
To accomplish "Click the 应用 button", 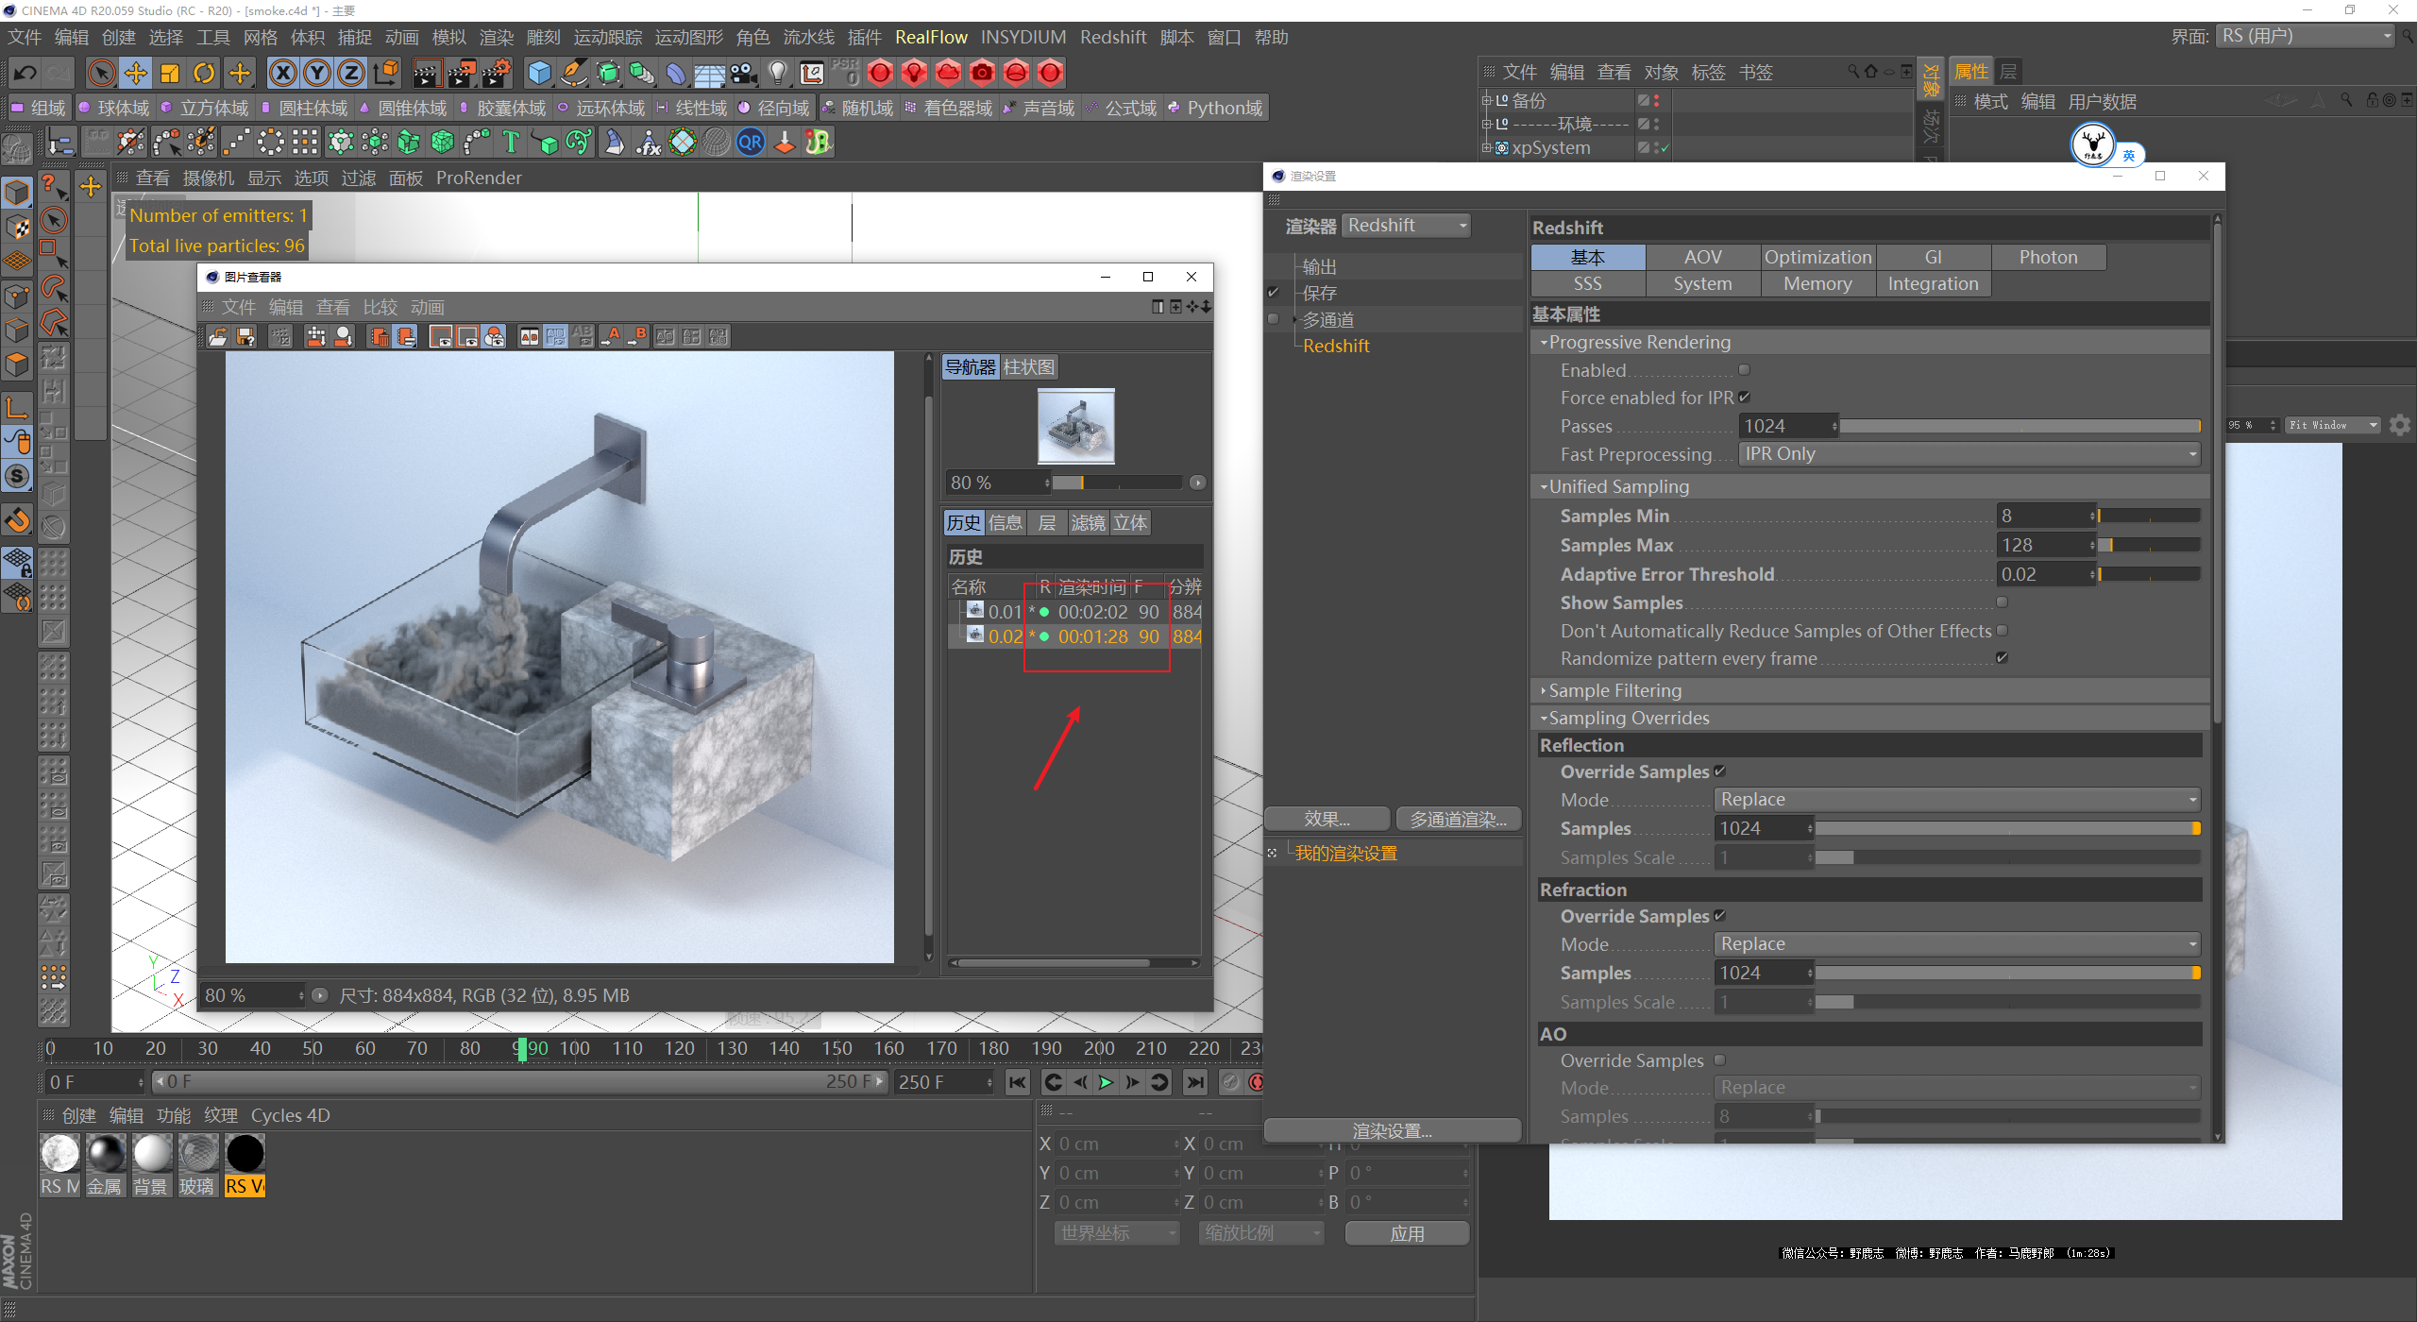I will point(1407,1233).
